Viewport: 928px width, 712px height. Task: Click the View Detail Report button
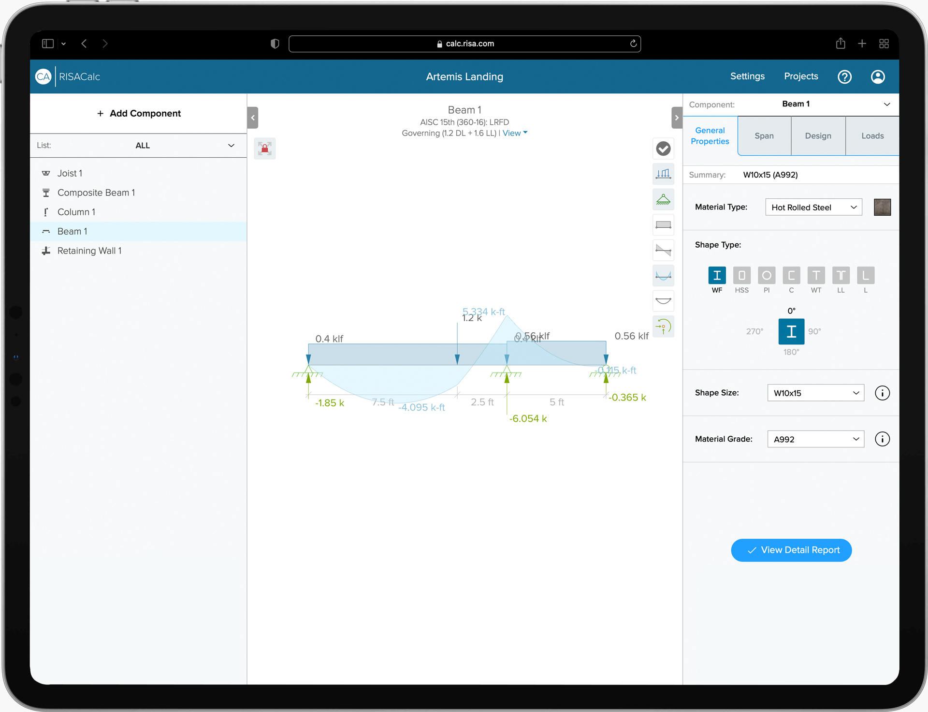[x=791, y=550]
